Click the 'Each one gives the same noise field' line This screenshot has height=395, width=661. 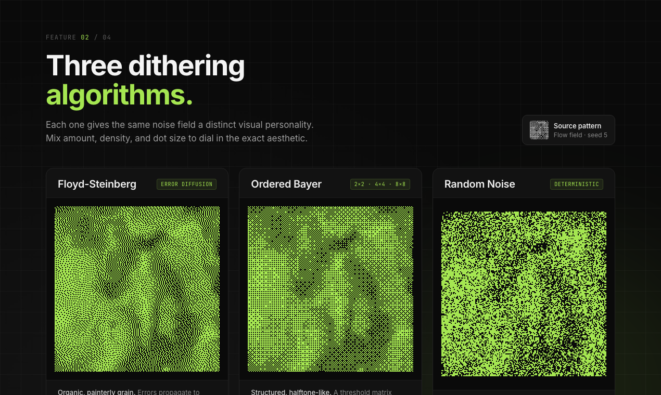point(180,125)
